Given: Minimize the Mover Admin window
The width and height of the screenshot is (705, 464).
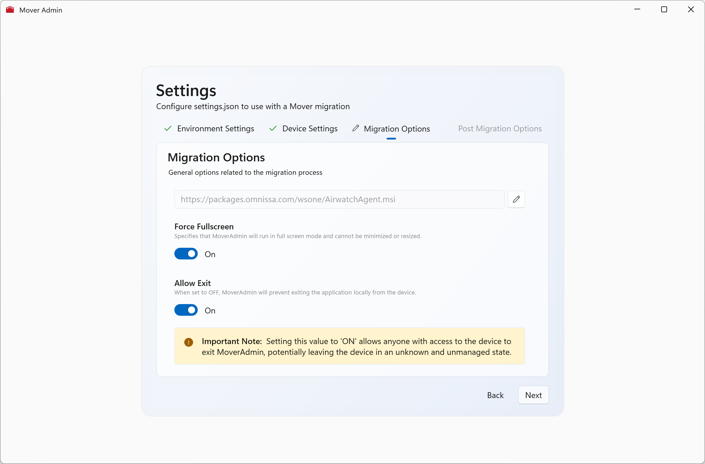Looking at the screenshot, I should pos(637,9).
